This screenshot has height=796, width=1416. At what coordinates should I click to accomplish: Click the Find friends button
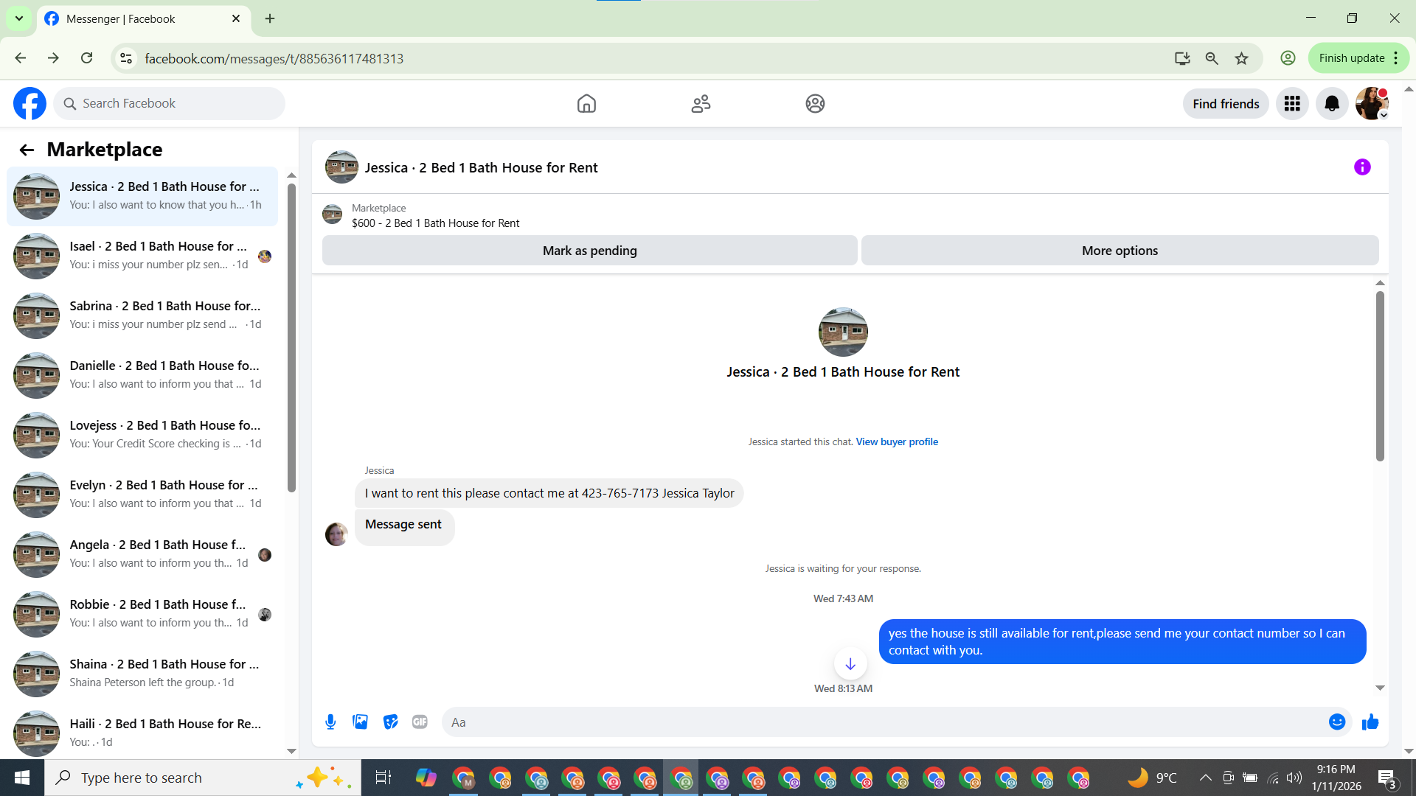coord(1226,104)
